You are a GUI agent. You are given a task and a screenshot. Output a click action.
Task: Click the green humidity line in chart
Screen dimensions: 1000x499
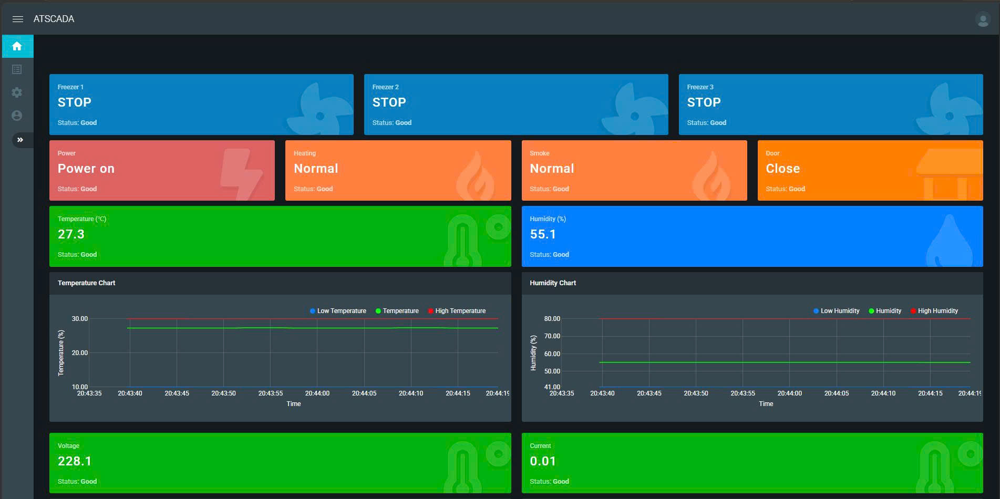coord(785,362)
